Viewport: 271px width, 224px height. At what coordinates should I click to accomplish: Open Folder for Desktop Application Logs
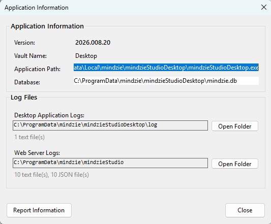point(235,126)
